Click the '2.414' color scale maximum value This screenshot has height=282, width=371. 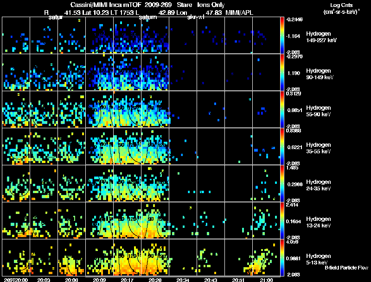click(292, 205)
